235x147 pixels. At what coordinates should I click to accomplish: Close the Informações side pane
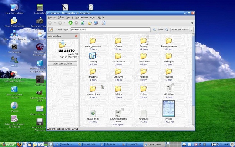pyautogui.click(x=77, y=36)
